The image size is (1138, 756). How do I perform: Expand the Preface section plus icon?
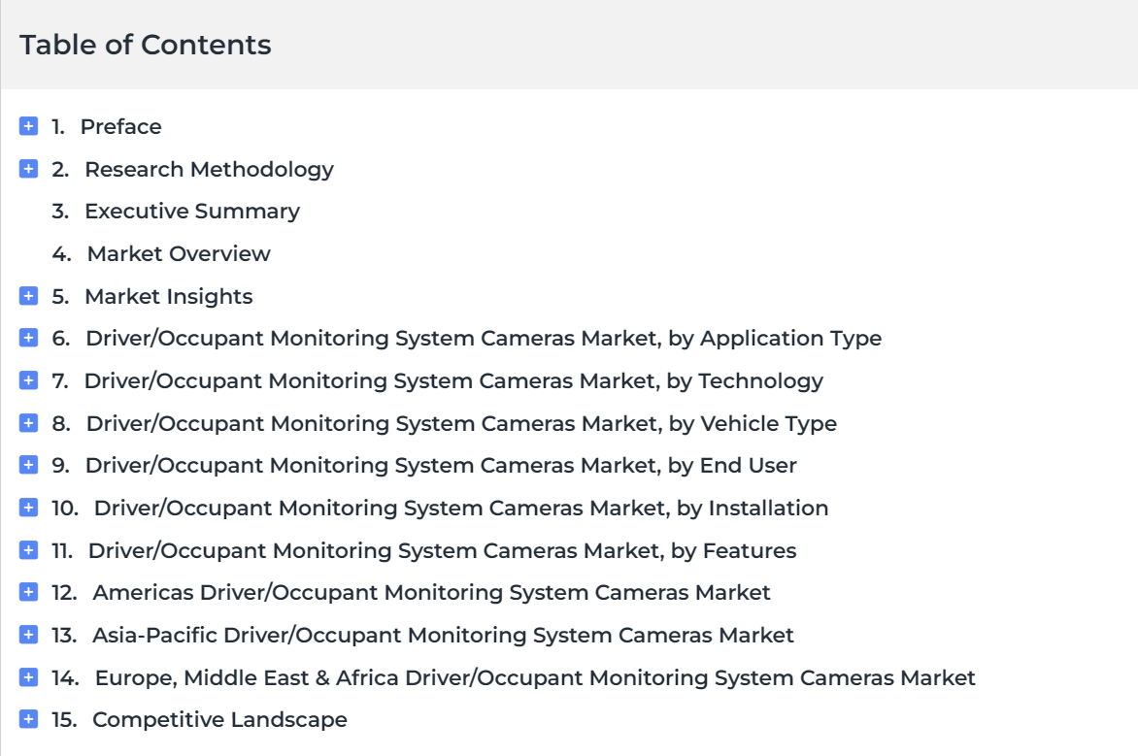[x=28, y=126]
